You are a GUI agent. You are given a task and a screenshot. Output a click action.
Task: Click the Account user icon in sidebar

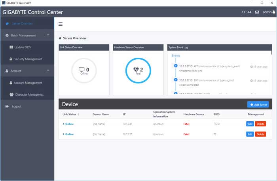coord(7,71)
